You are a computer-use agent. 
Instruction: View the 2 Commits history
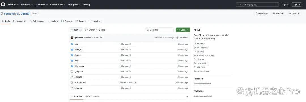pyautogui.click(x=182, y=38)
